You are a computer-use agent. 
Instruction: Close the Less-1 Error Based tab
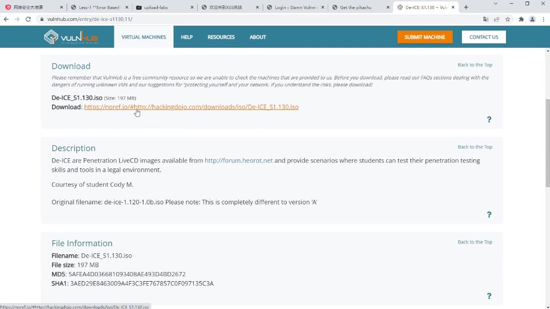[x=127, y=7]
